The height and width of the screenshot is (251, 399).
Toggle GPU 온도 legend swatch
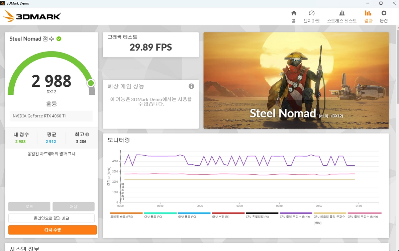point(194,213)
